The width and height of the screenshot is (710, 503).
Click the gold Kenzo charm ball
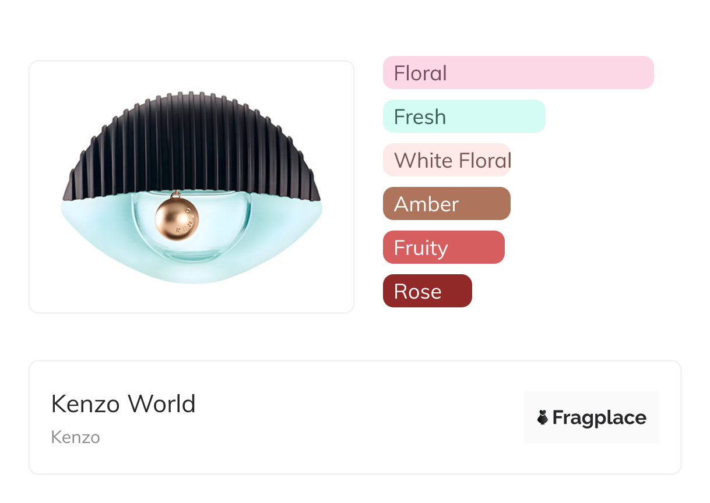177,219
